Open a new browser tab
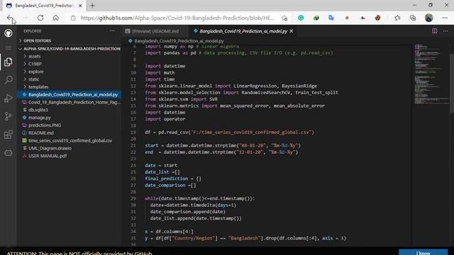This screenshot has height=255, width=454. click(x=92, y=6)
